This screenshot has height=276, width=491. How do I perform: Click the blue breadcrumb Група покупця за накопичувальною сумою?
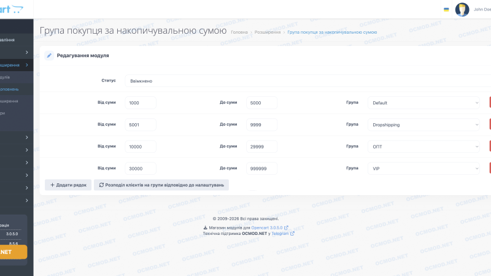coord(332,33)
